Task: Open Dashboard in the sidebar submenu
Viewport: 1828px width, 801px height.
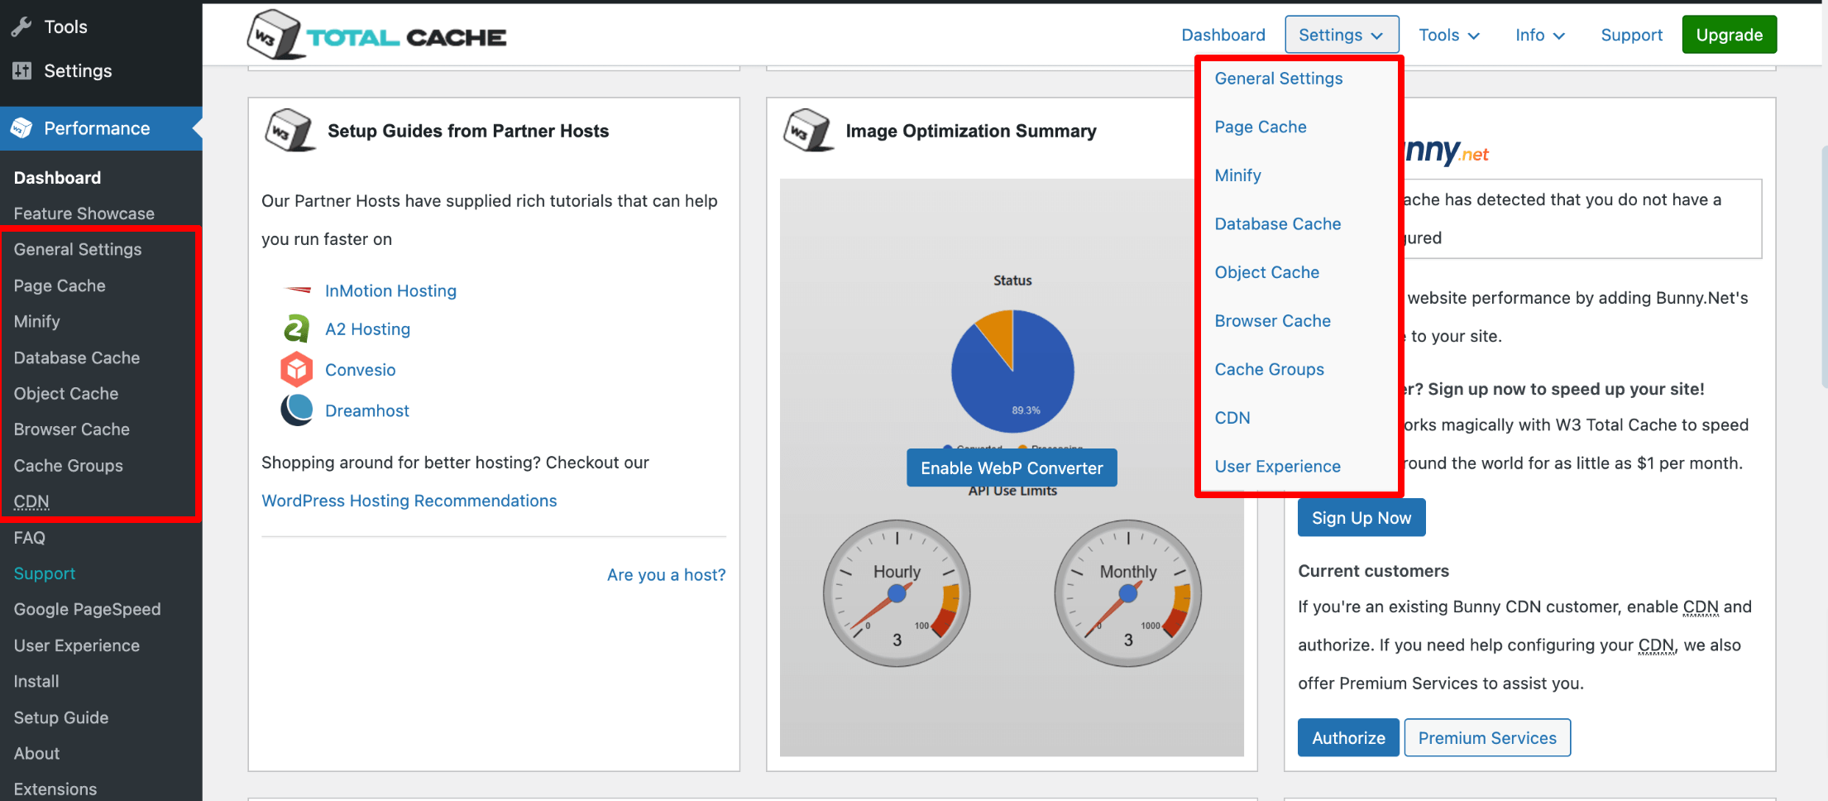Action: click(57, 178)
